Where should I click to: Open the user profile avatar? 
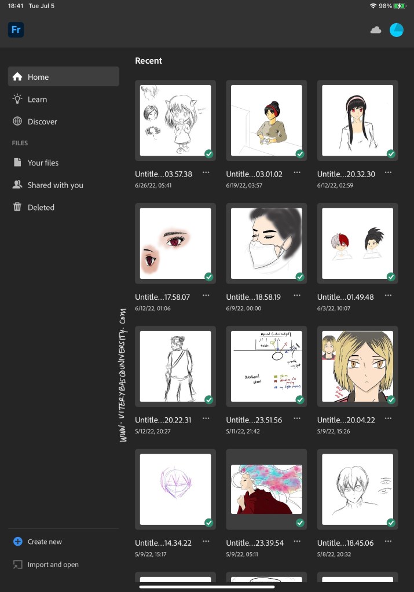coord(397,30)
